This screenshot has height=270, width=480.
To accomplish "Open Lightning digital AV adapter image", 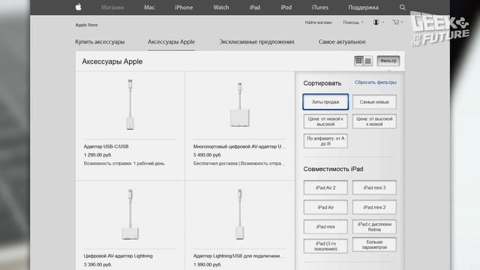I will [x=130, y=214].
